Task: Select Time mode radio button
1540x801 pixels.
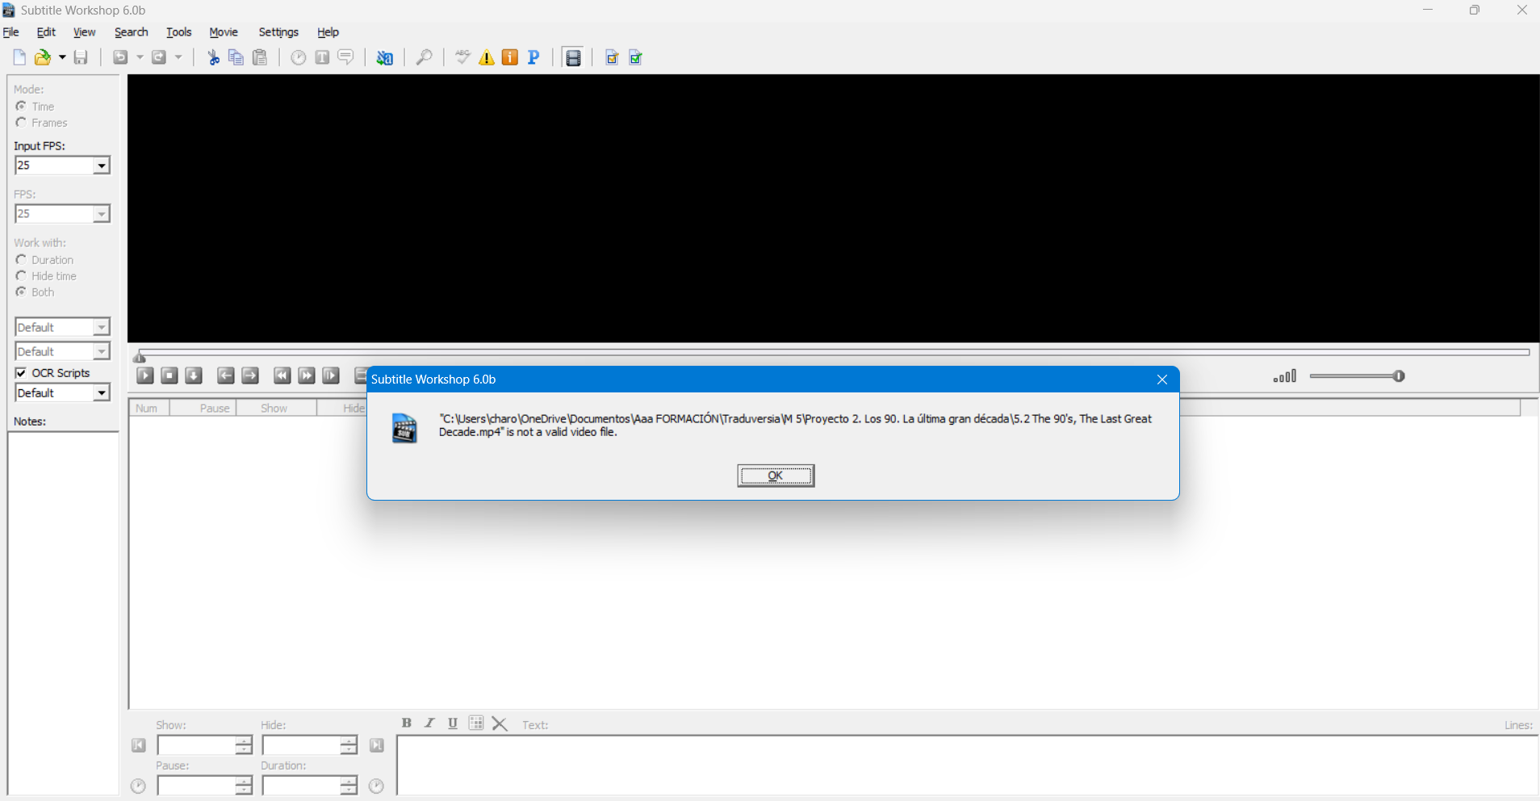Action: pyautogui.click(x=21, y=107)
